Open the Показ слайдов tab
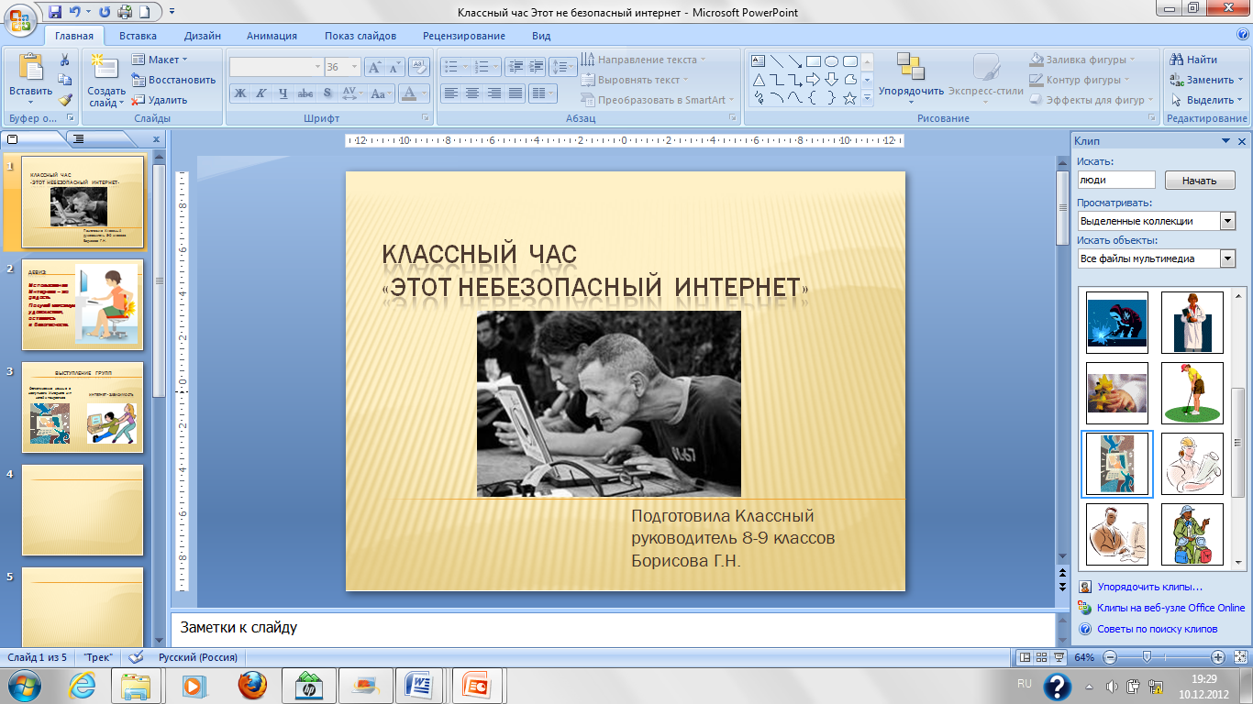Screen dimensions: 1253x704 pyautogui.click(x=360, y=36)
